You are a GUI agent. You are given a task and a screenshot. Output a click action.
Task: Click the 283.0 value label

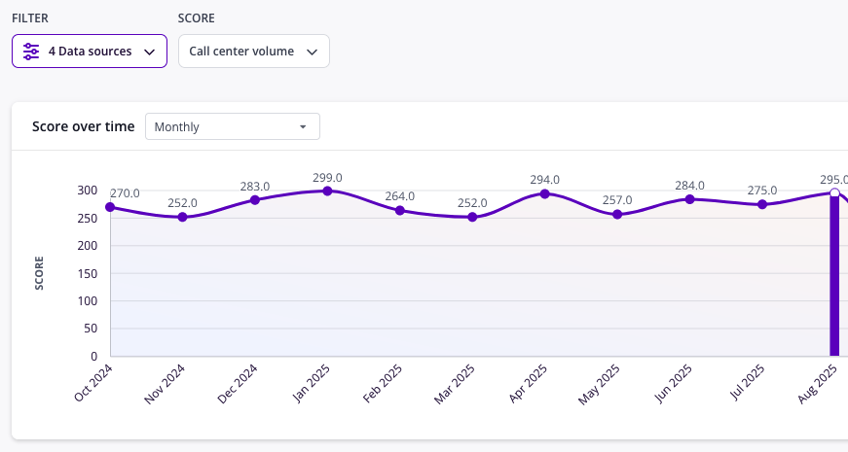[255, 187]
